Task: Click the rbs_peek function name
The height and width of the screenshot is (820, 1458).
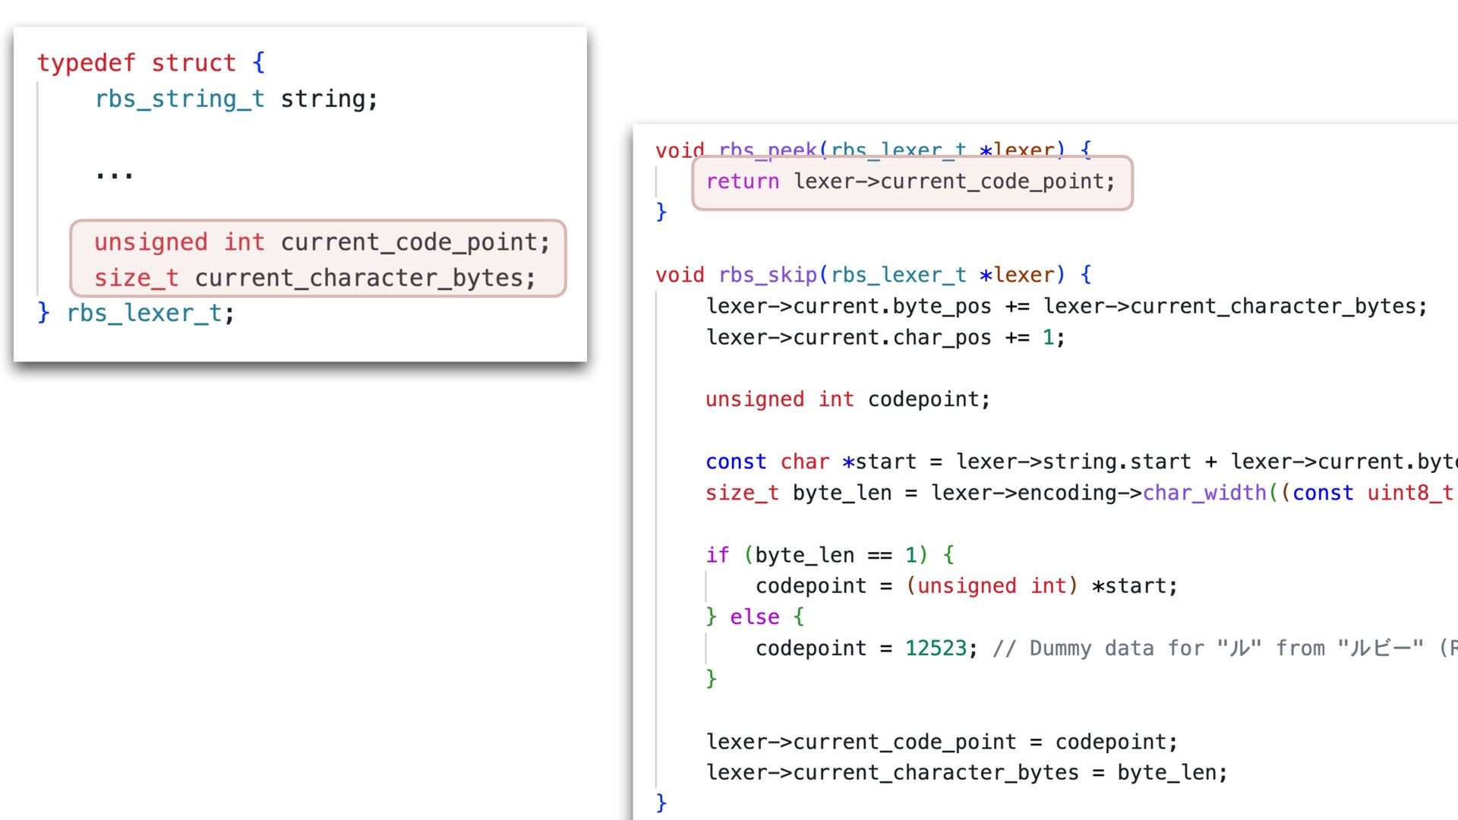Action: pos(767,150)
